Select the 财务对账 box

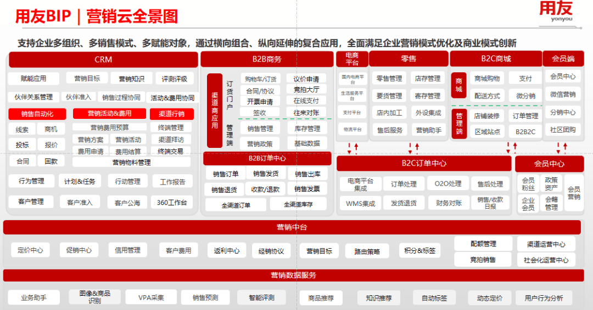[449, 203]
